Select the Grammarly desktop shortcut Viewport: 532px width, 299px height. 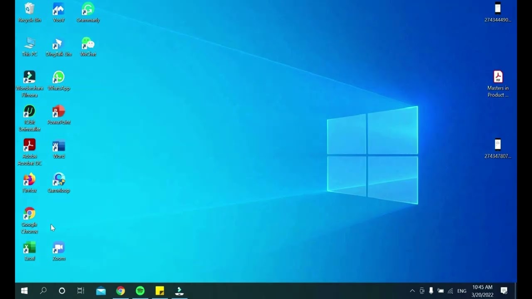[x=88, y=12]
